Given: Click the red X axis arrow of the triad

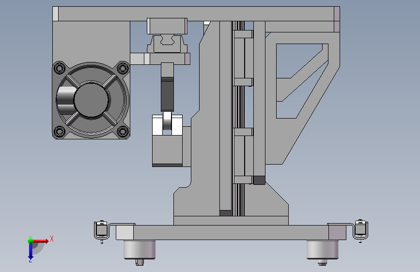Looking at the screenshot, I should 41,241.
